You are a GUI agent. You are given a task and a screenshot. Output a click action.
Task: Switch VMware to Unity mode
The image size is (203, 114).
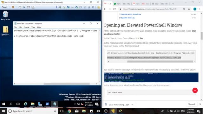pyautogui.click(x=33, y=7)
